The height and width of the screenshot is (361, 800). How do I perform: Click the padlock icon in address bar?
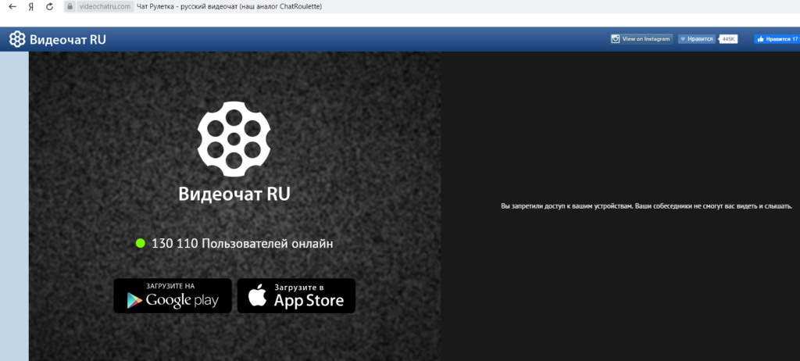(70, 6)
